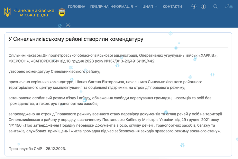Screen dimensions: 238x159
Task: Click order number "№137/0/13-23/4916/189/442"
Action: (129, 61)
